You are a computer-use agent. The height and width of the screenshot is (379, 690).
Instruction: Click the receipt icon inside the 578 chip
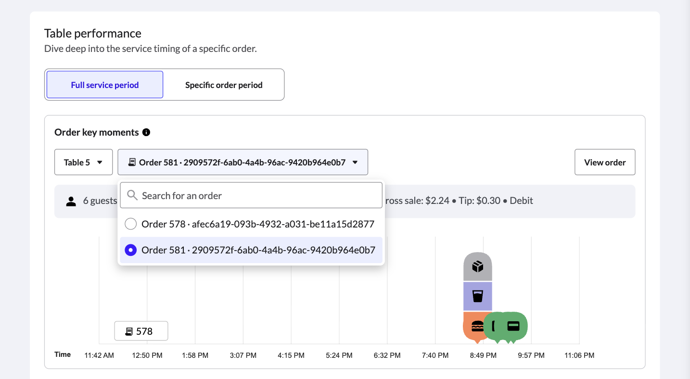click(x=129, y=331)
